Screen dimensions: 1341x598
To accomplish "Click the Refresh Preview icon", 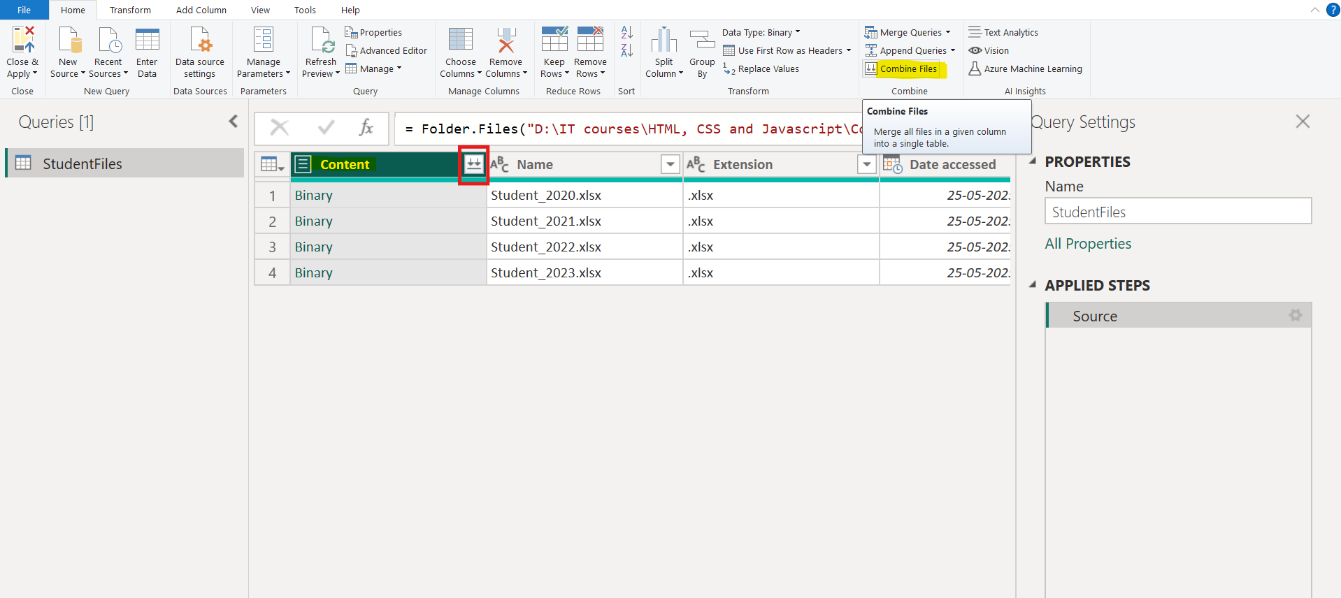I will point(322,41).
